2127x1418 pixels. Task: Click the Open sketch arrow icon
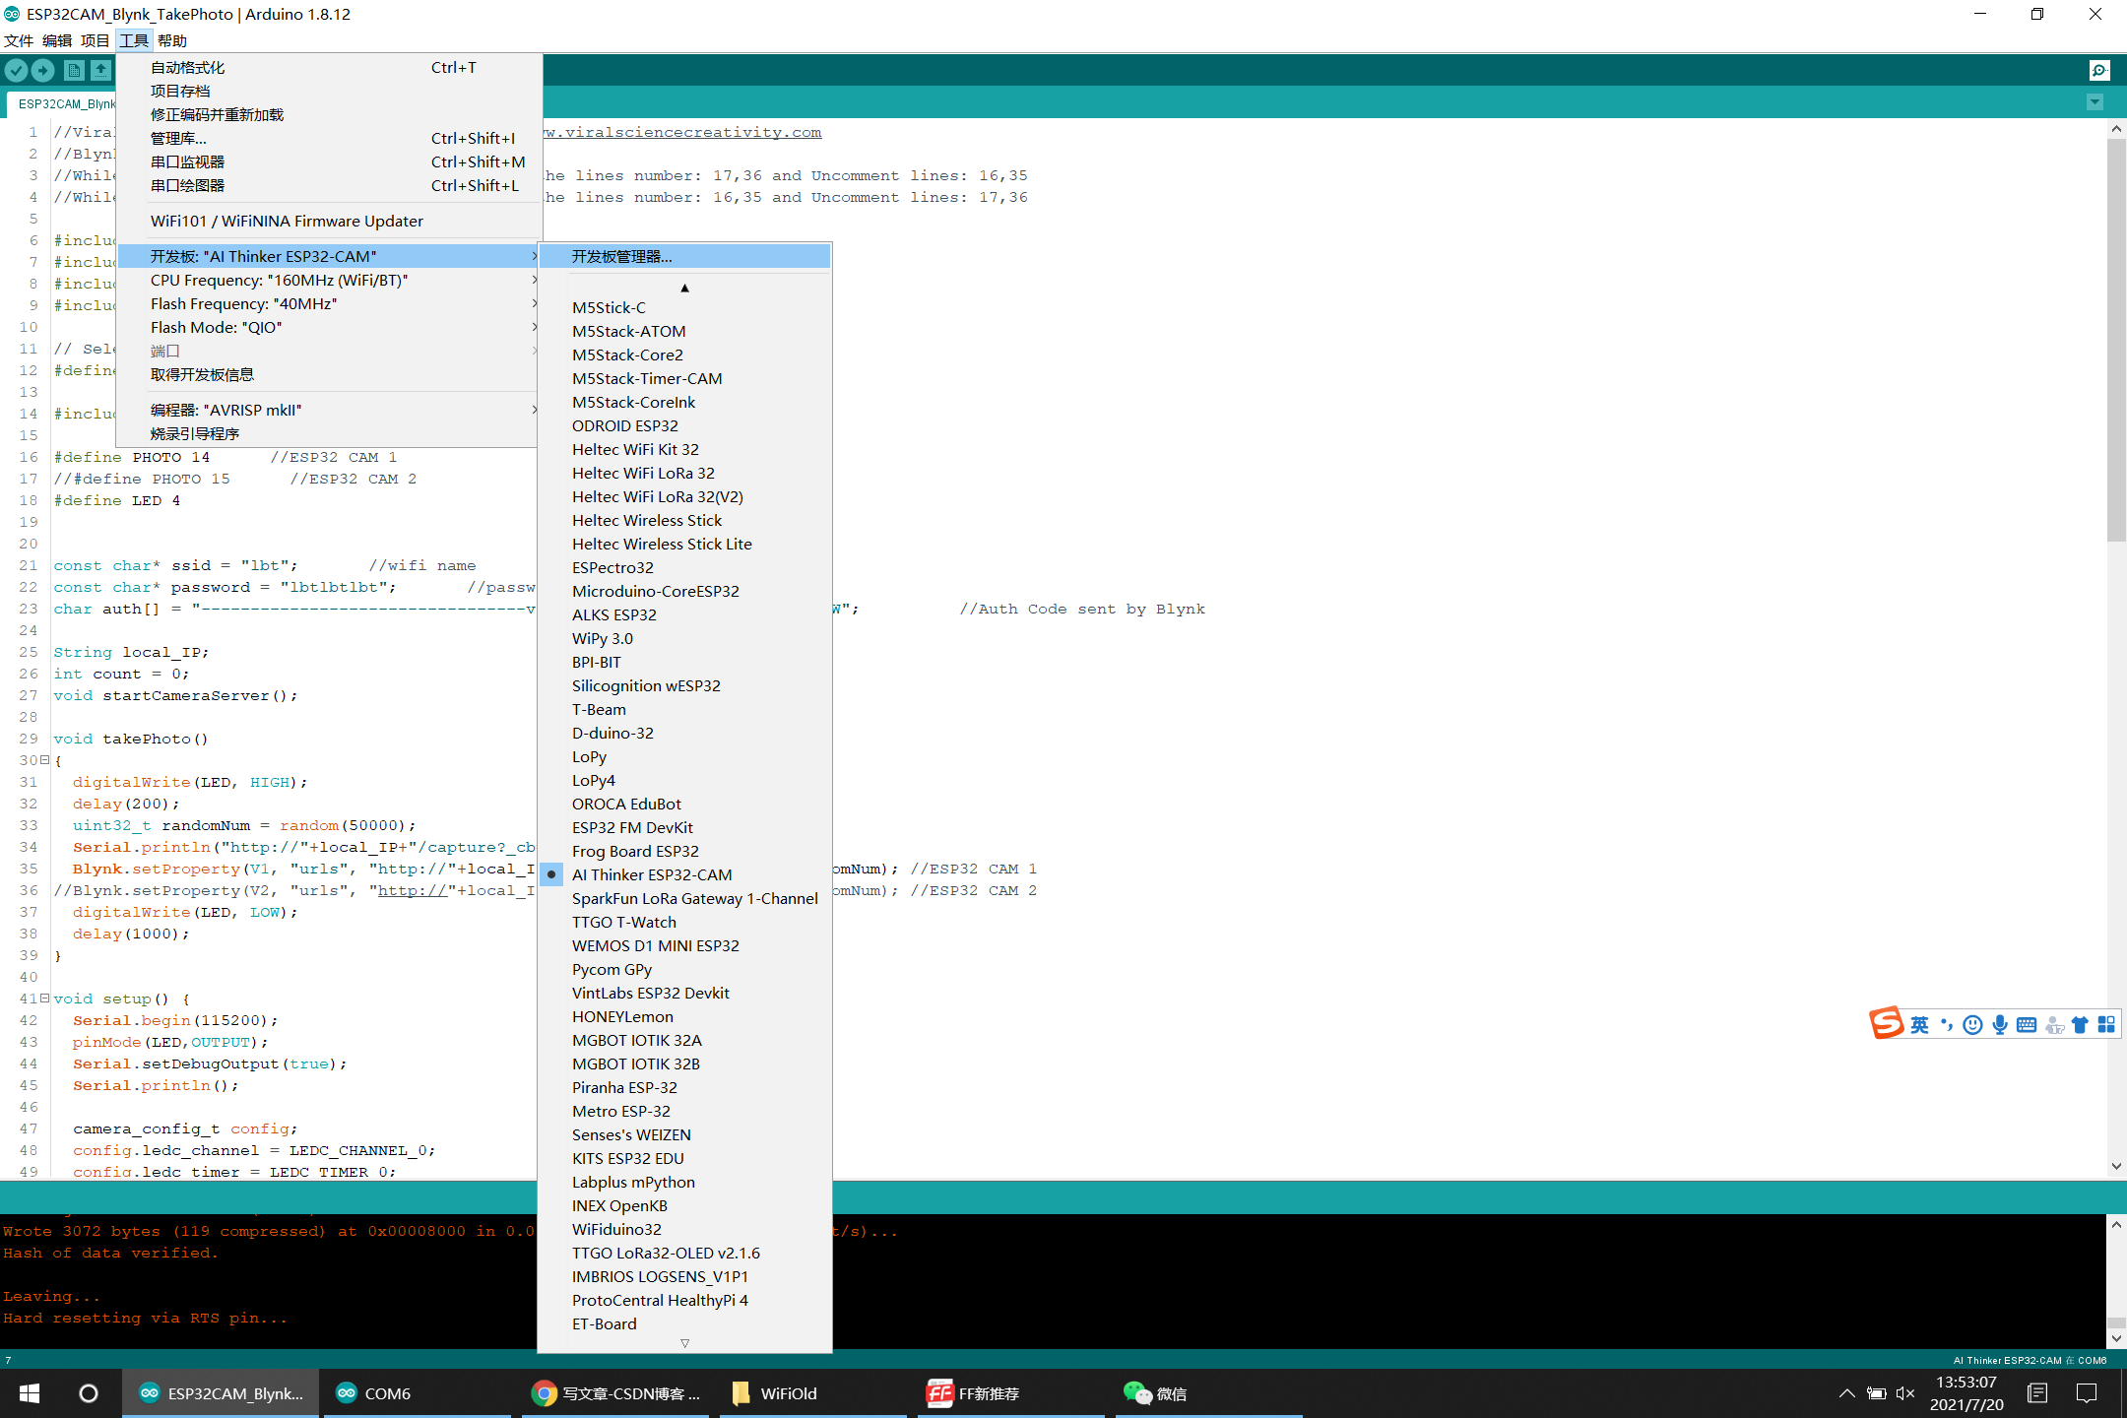click(100, 70)
